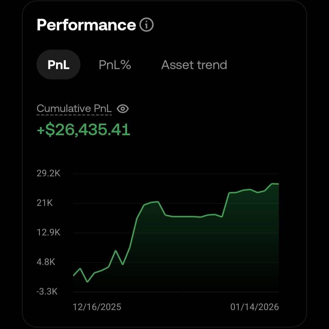Screen dimensions: 329x329
Task: Click the info icon beside Performance
Action: coord(147,25)
